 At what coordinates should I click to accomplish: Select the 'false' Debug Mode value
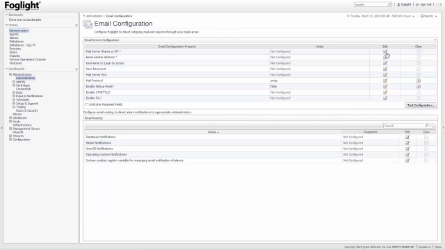pos(273,86)
